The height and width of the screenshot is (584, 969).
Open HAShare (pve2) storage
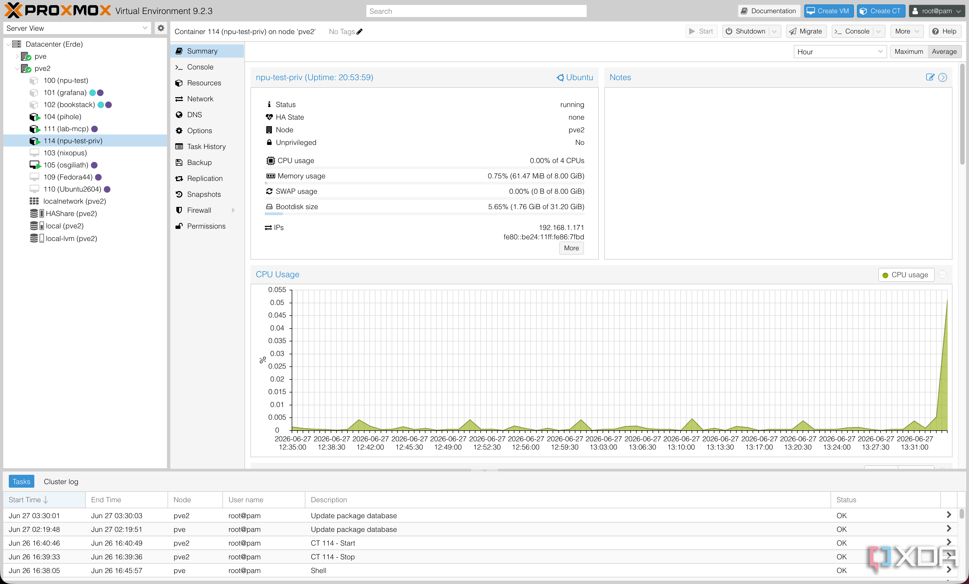click(x=71, y=214)
